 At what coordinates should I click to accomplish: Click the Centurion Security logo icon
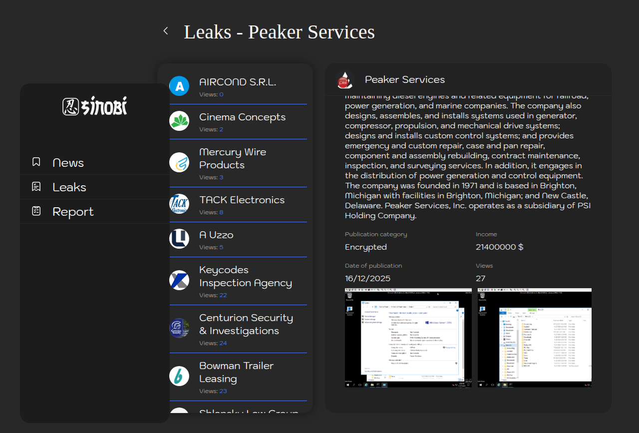point(179,328)
